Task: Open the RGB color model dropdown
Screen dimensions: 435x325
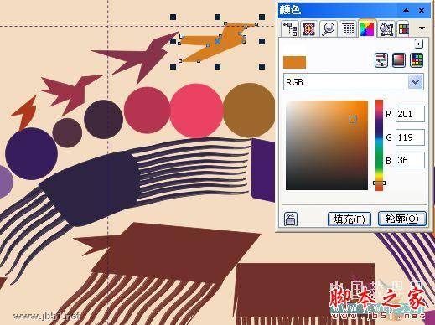Action: pos(415,82)
